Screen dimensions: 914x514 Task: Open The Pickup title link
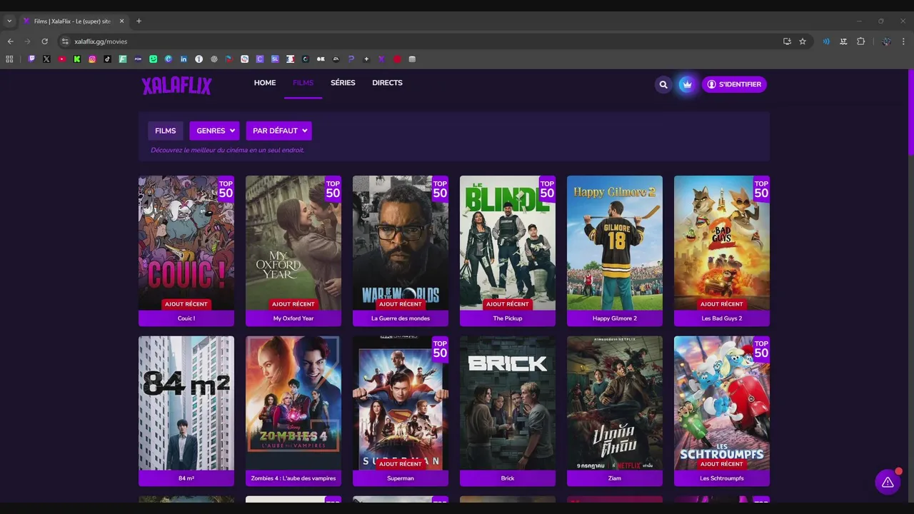click(x=508, y=318)
